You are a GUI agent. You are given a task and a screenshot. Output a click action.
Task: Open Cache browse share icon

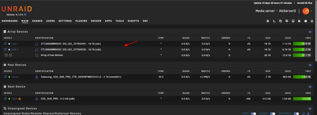5,77
